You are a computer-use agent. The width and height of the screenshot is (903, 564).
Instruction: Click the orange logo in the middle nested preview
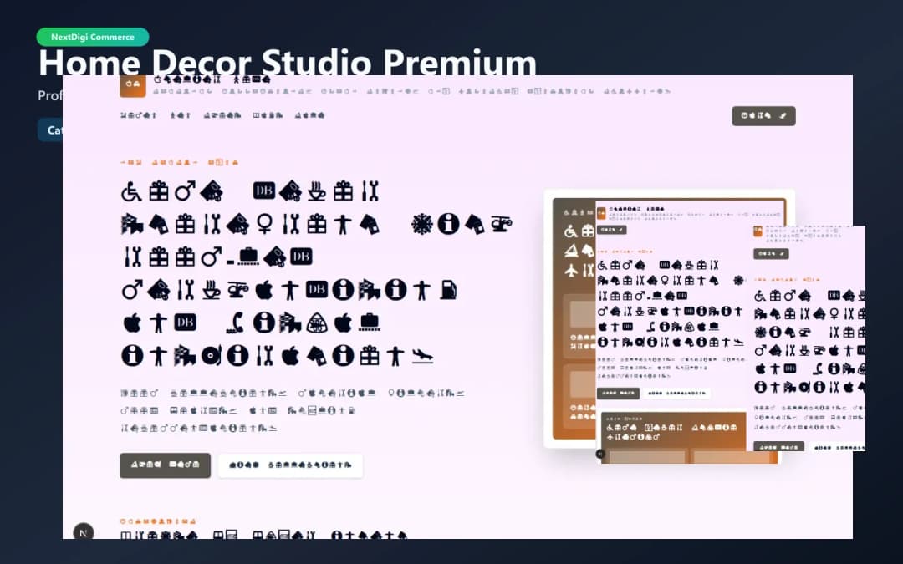[601, 214]
